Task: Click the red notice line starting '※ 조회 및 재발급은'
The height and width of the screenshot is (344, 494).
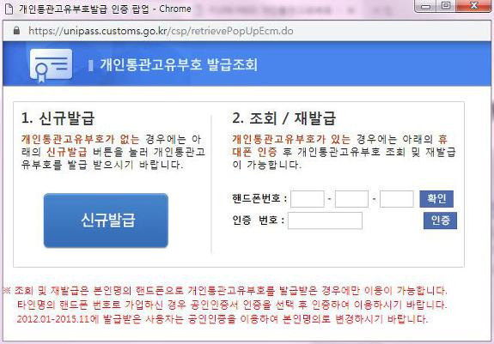Action: click(x=225, y=291)
